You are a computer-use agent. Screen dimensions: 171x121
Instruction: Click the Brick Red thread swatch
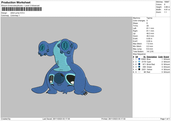[x=139, y=64]
